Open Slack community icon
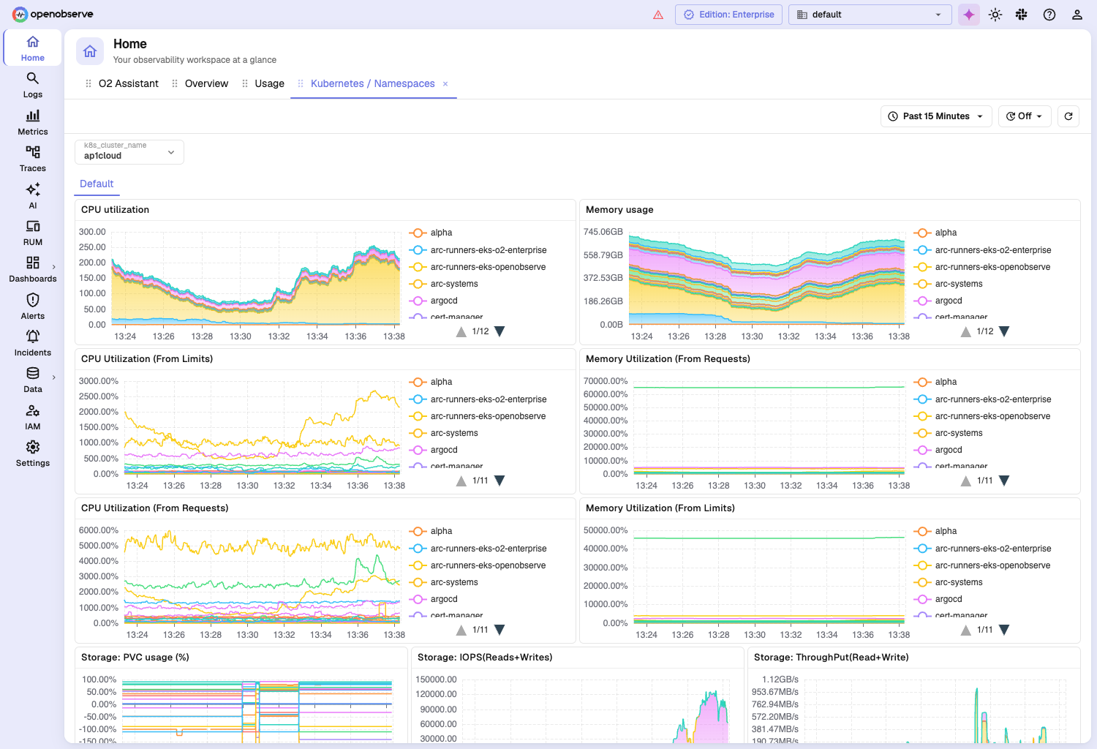1097x749 pixels. click(1022, 15)
